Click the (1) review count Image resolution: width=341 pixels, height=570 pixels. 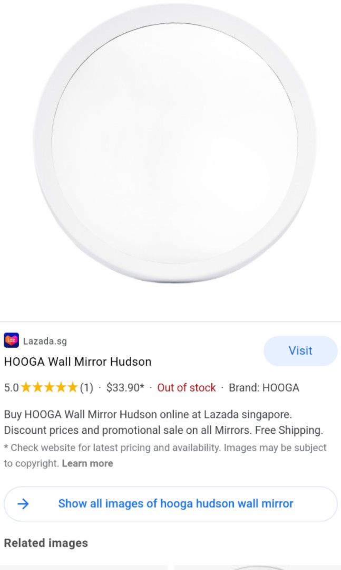tap(86, 387)
